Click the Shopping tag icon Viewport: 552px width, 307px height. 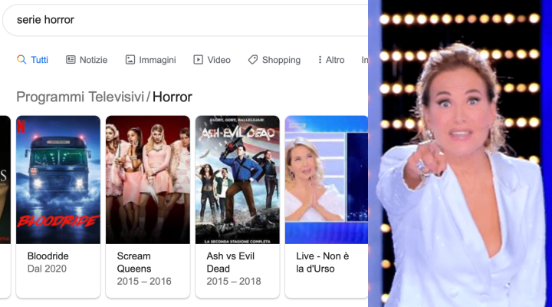coord(253,60)
